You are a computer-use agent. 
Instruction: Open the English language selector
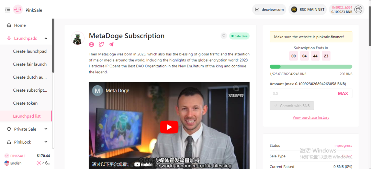[13, 163]
